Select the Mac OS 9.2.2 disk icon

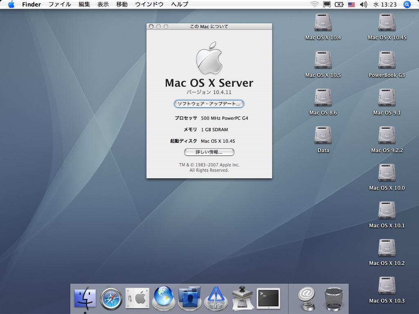(x=387, y=136)
